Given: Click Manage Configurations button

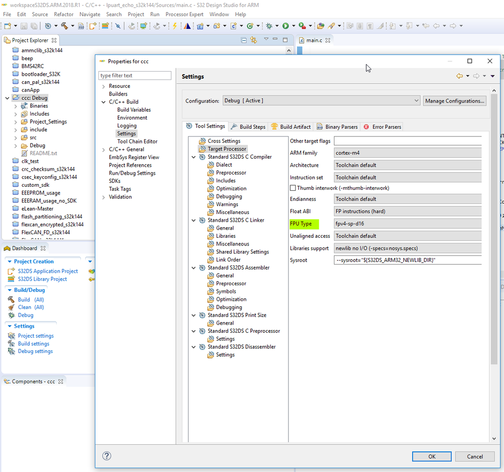Looking at the screenshot, I should click(x=455, y=101).
